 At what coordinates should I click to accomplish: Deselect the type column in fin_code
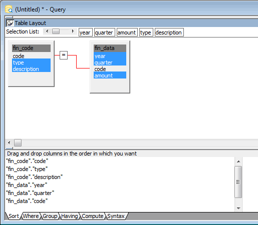pos(31,62)
